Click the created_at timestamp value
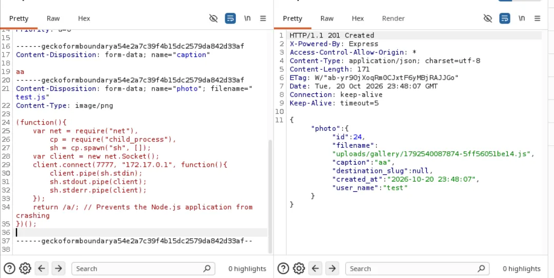Viewport: 554px width, 278px height. pyautogui.click(x=433, y=180)
